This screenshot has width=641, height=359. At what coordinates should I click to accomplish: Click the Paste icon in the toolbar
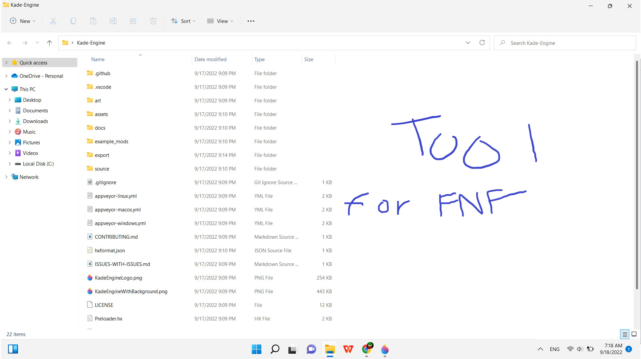(x=93, y=21)
